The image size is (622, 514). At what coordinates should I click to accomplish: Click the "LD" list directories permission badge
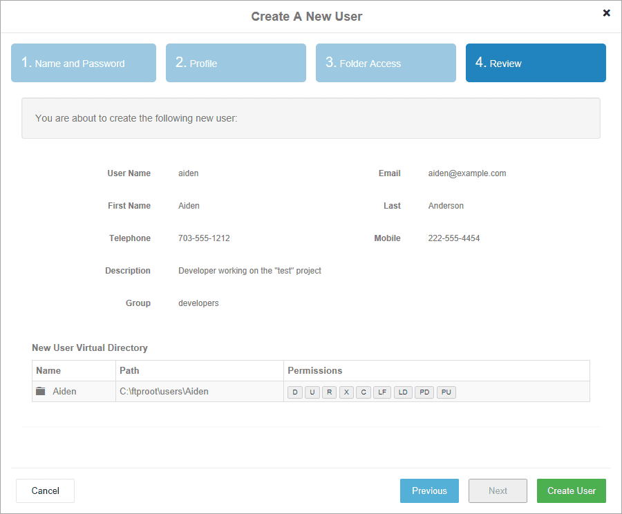click(403, 392)
